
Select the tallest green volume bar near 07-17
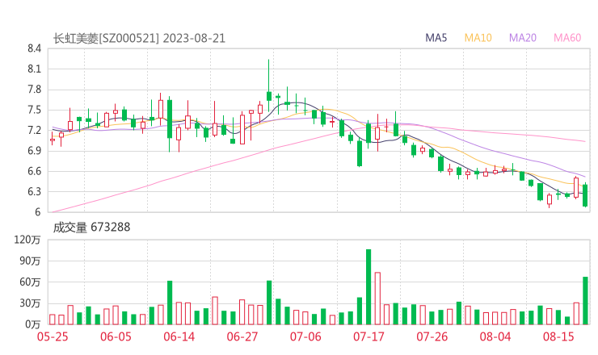tap(368, 286)
